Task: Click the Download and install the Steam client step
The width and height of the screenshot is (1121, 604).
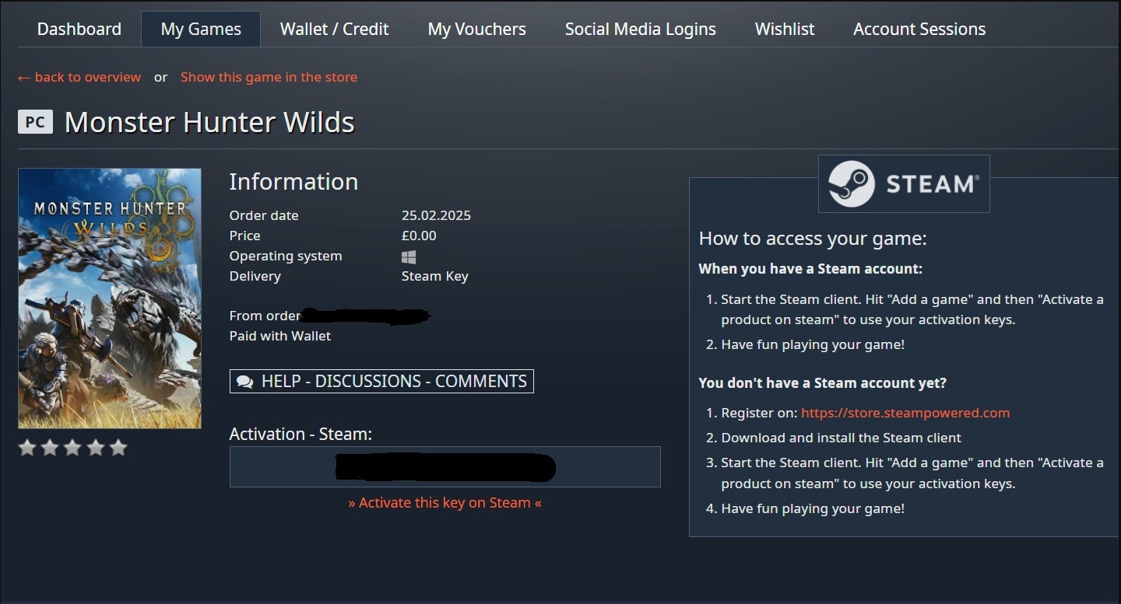Action: (x=842, y=438)
